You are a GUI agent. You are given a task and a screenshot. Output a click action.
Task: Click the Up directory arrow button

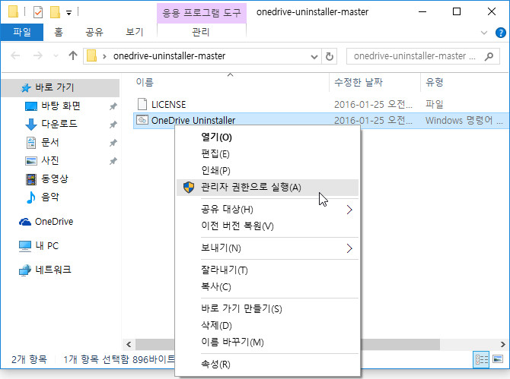click(x=73, y=56)
